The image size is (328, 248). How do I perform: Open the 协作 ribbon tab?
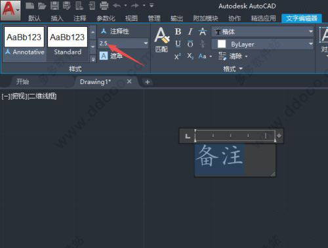[235, 18]
